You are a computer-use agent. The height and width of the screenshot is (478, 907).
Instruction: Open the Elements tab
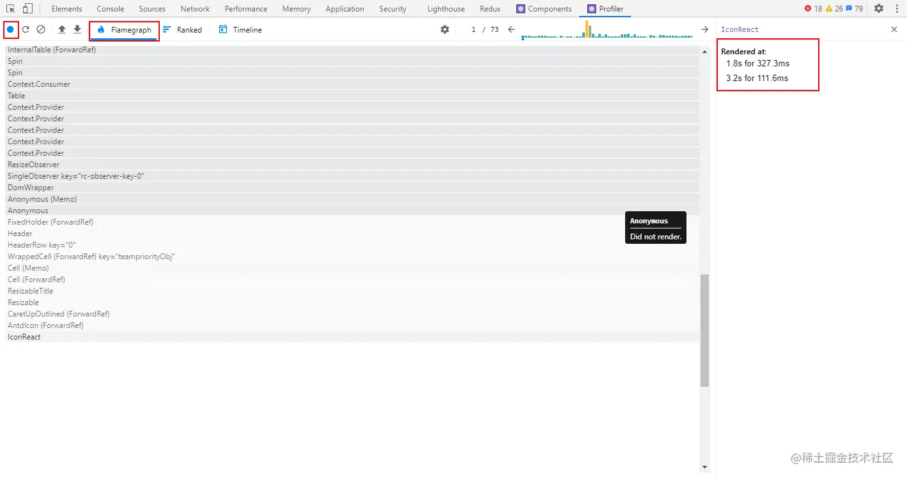coord(67,9)
